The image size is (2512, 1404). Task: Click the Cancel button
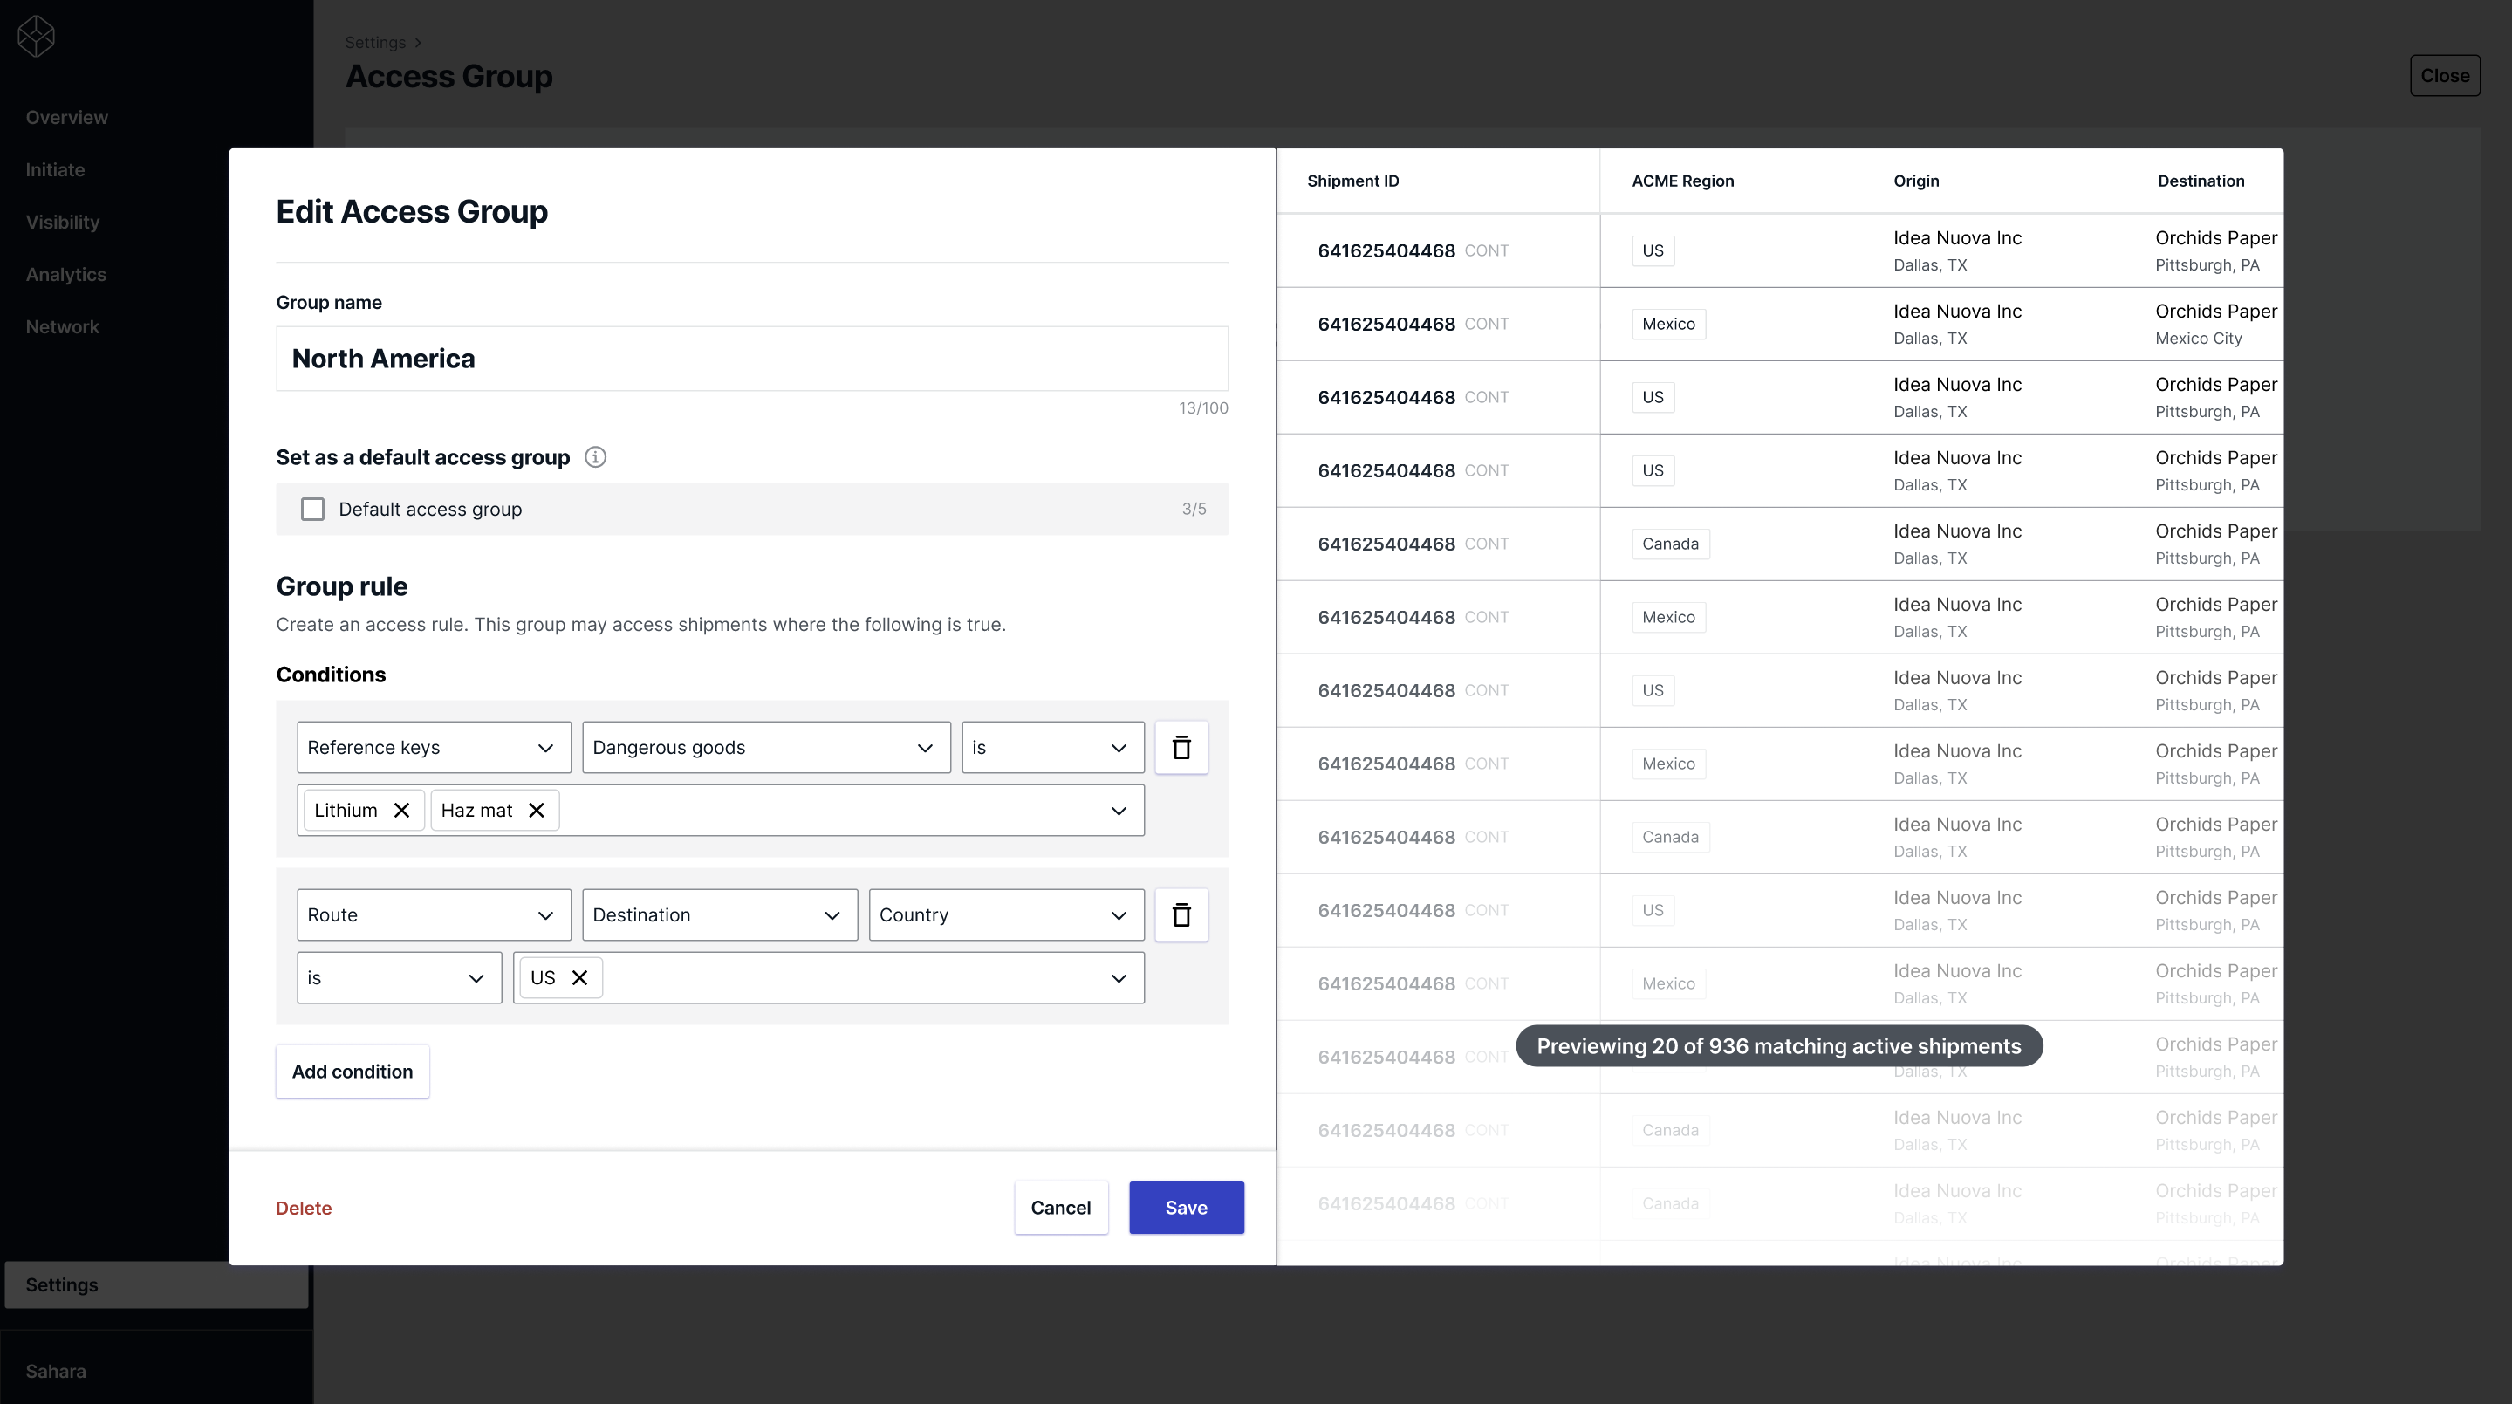[1061, 1208]
